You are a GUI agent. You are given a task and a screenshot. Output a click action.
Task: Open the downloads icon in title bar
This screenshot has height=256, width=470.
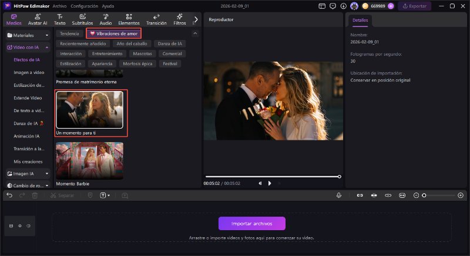[x=344, y=6]
